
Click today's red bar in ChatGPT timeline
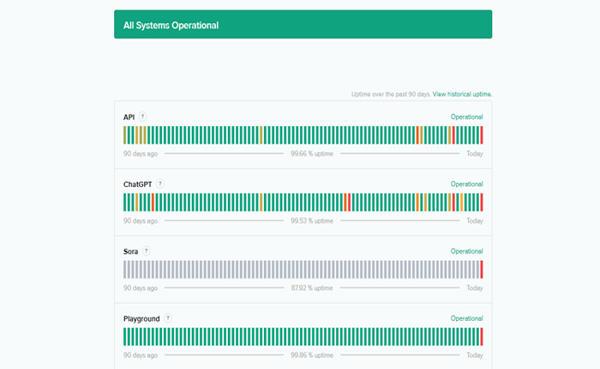click(482, 202)
